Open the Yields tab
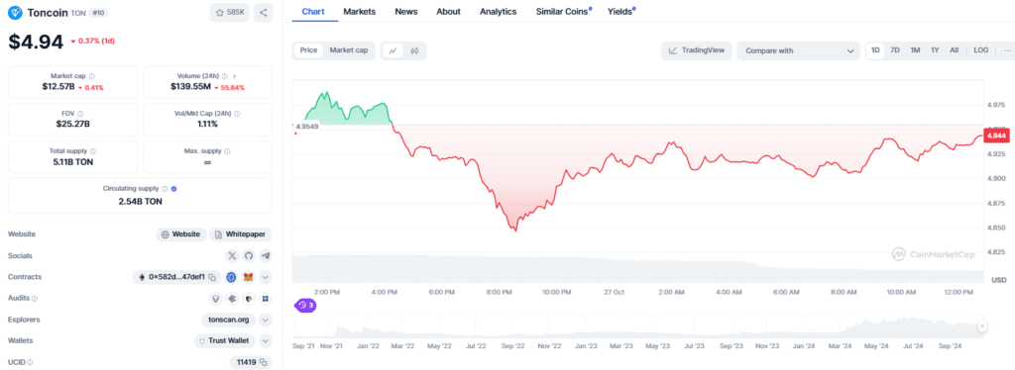Image resolution: width=1015 pixels, height=370 pixels. (620, 12)
